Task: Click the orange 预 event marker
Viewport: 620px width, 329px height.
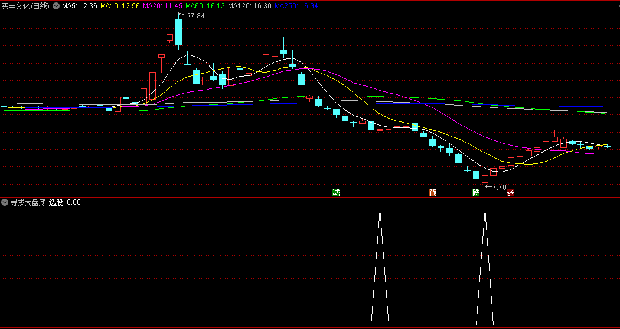Action: click(433, 192)
